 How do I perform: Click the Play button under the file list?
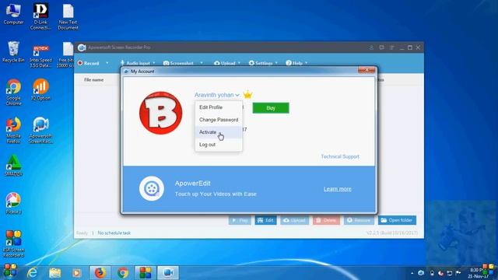[x=240, y=220]
